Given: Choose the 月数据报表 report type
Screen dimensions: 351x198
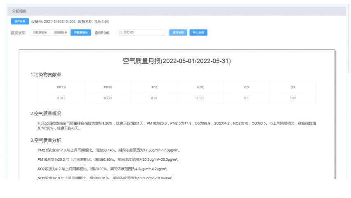Looking at the screenshot, I should [80, 33].
